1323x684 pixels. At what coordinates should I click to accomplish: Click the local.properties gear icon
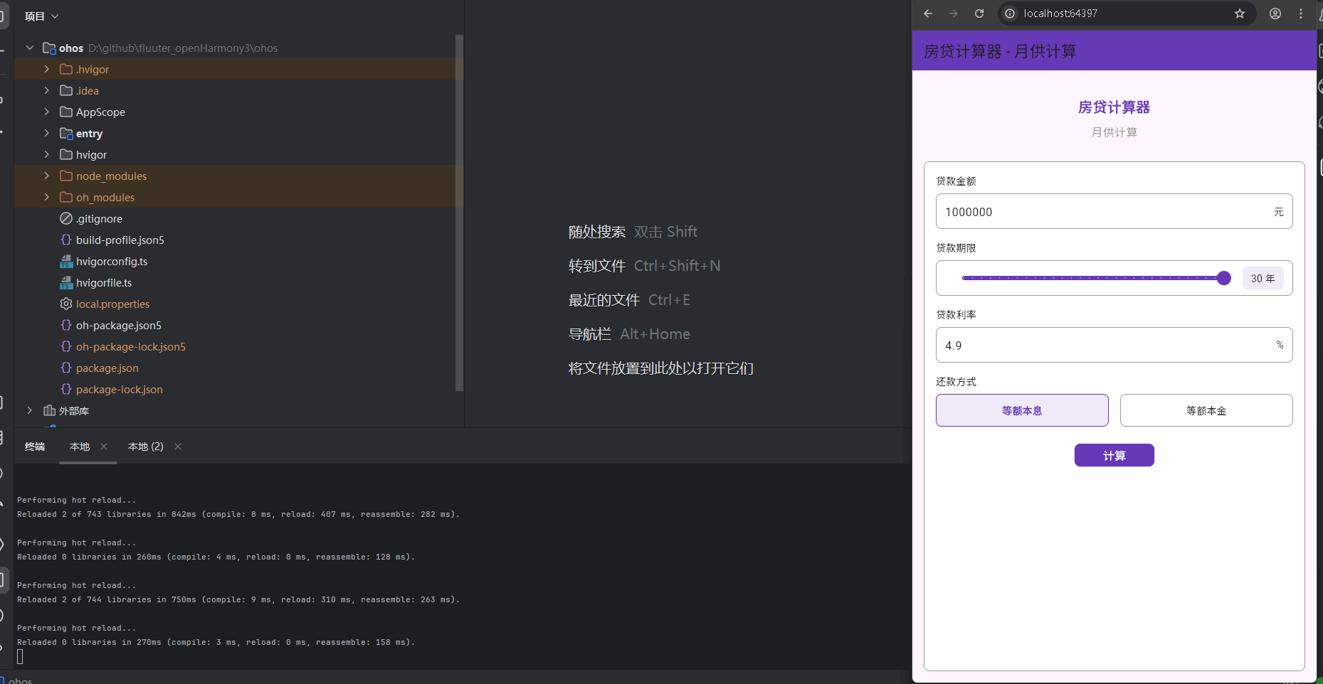tap(66, 304)
